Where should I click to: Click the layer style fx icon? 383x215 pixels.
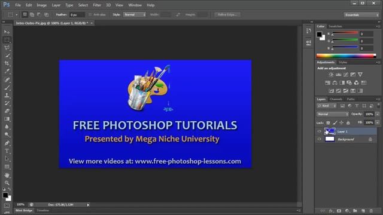331,211
